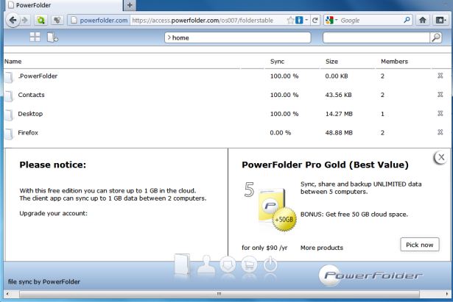Open the More products link
The height and width of the screenshot is (302, 453).
coord(322,248)
